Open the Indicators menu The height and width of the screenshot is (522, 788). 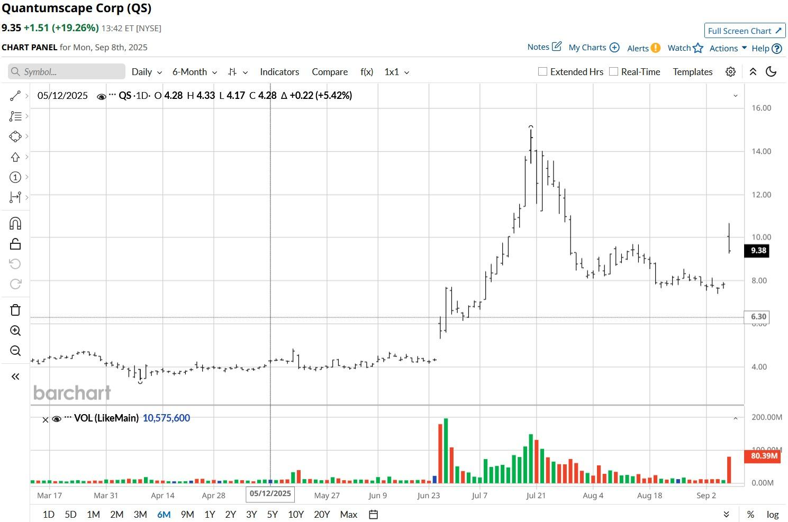coord(279,72)
